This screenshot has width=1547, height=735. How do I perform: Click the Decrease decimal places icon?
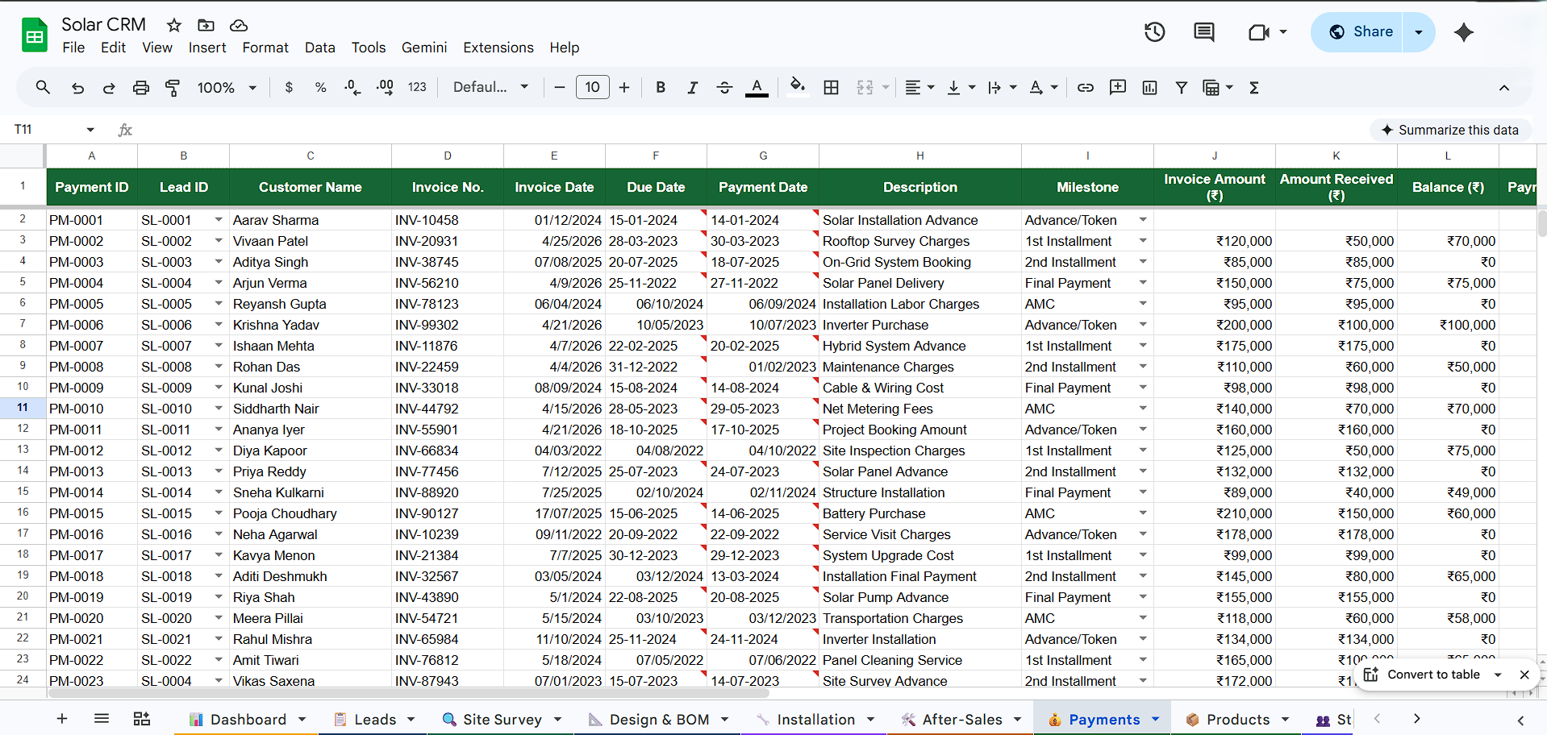click(x=352, y=87)
